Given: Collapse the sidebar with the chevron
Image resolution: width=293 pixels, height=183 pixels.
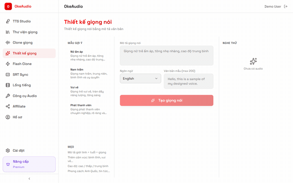Looking at the screenshot, I should point(29,179).
